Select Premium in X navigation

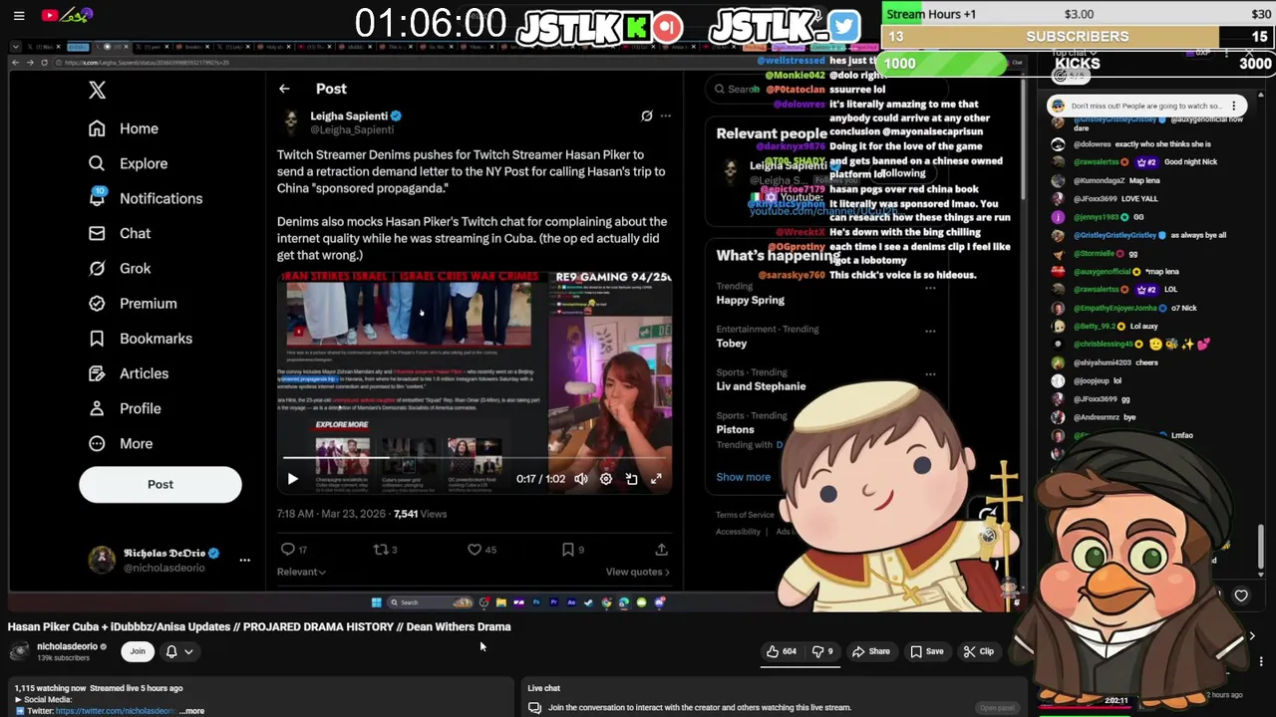pos(133,303)
